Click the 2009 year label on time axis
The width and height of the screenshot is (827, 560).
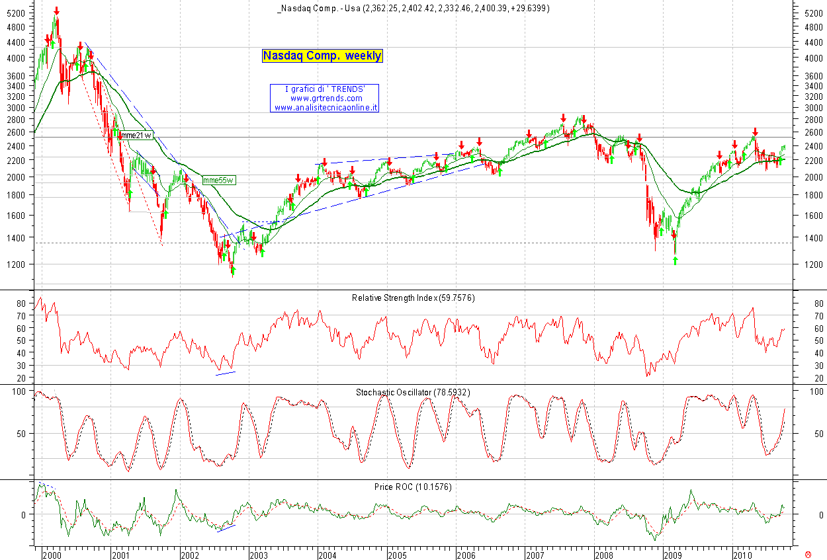point(673,555)
